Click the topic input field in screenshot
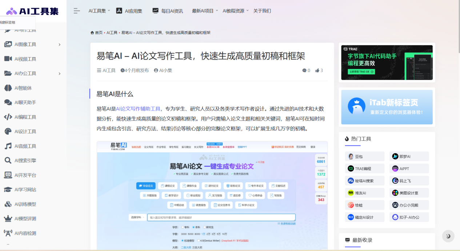The image size is (460, 251). (221, 218)
